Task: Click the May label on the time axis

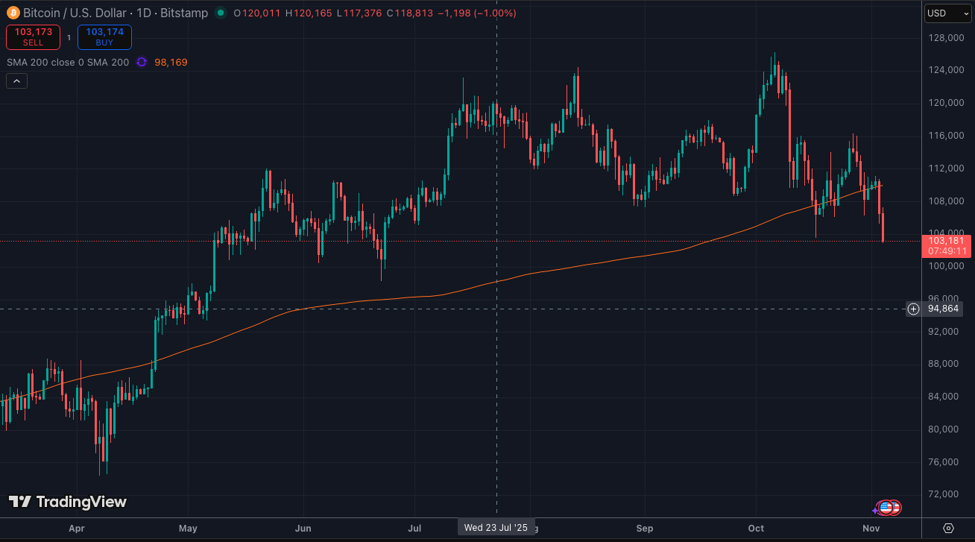Action: click(188, 529)
